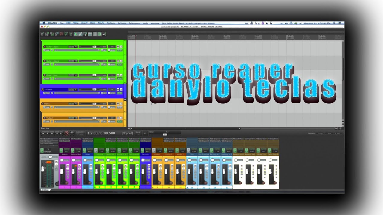
Task: Open the File menu
Action: coord(62,23)
